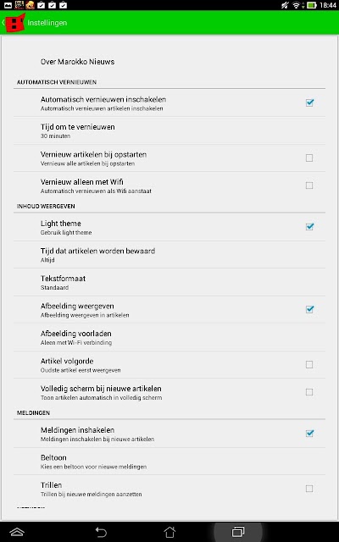
Task: Open Tijd dat artikelen worden bewaard selector
Action: 169,255
